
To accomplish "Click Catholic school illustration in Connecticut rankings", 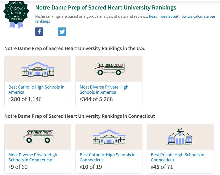I will (109, 137).
